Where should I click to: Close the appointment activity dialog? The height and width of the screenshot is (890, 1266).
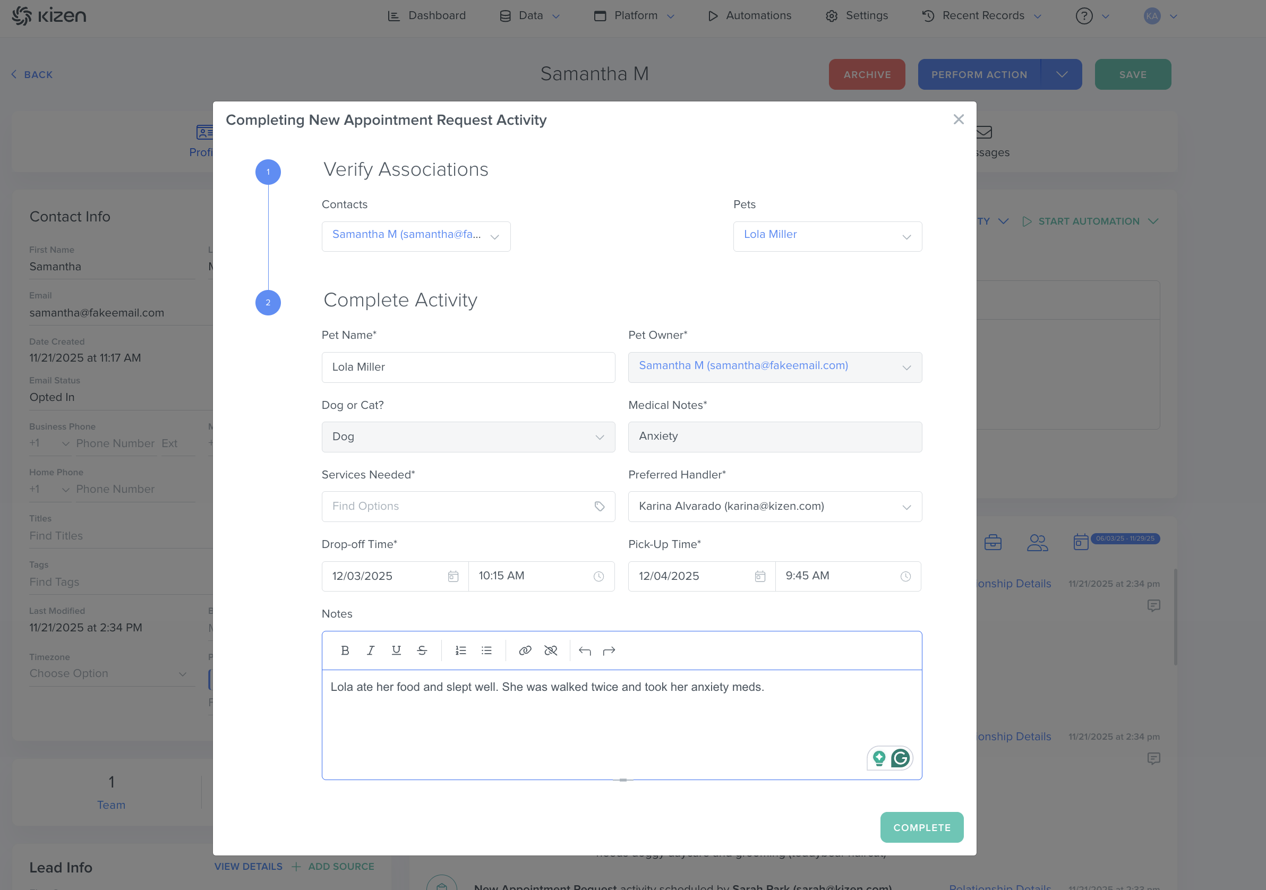[x=959, y=119]
